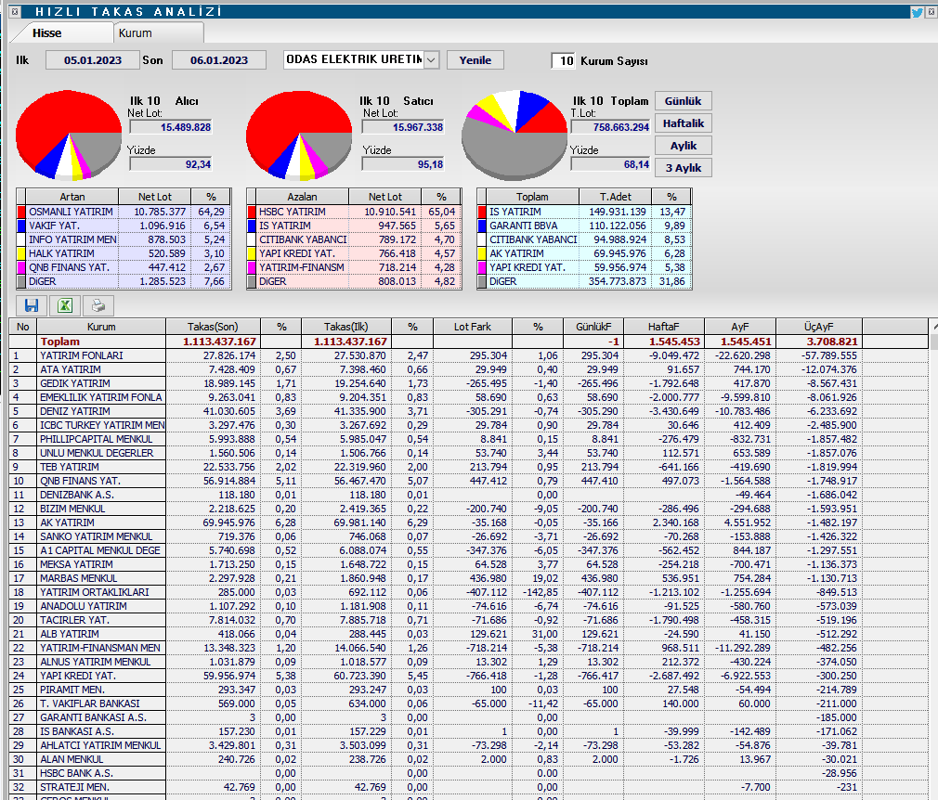This screenshot has width=938, height=800.
Task: Sort by the T.Adet column header
Action: (x=616, y=197)
